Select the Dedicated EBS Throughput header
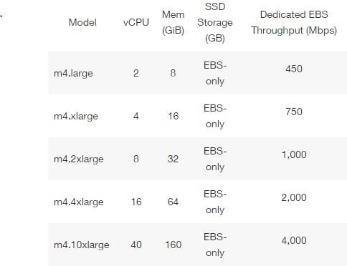This screenshot has width=347, height=266. click(294, 22)
